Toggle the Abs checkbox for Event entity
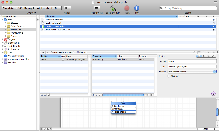The height and width of the screenshot is (131, 219). 63,59
